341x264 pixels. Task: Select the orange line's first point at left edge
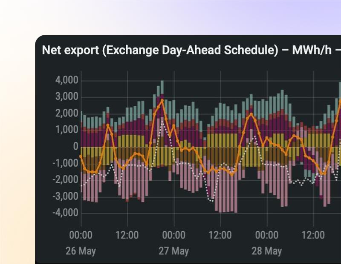point(81,156)
